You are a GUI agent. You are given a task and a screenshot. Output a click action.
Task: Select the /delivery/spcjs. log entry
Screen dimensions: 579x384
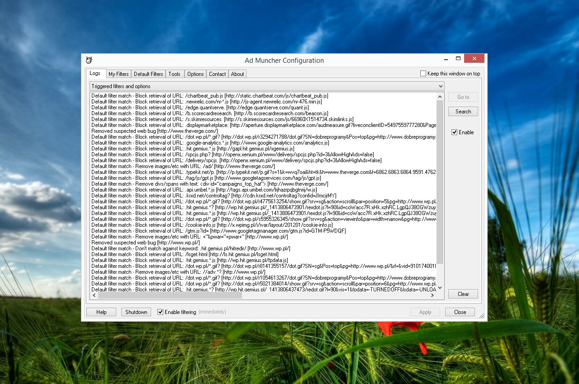click(x=237, y=160)
